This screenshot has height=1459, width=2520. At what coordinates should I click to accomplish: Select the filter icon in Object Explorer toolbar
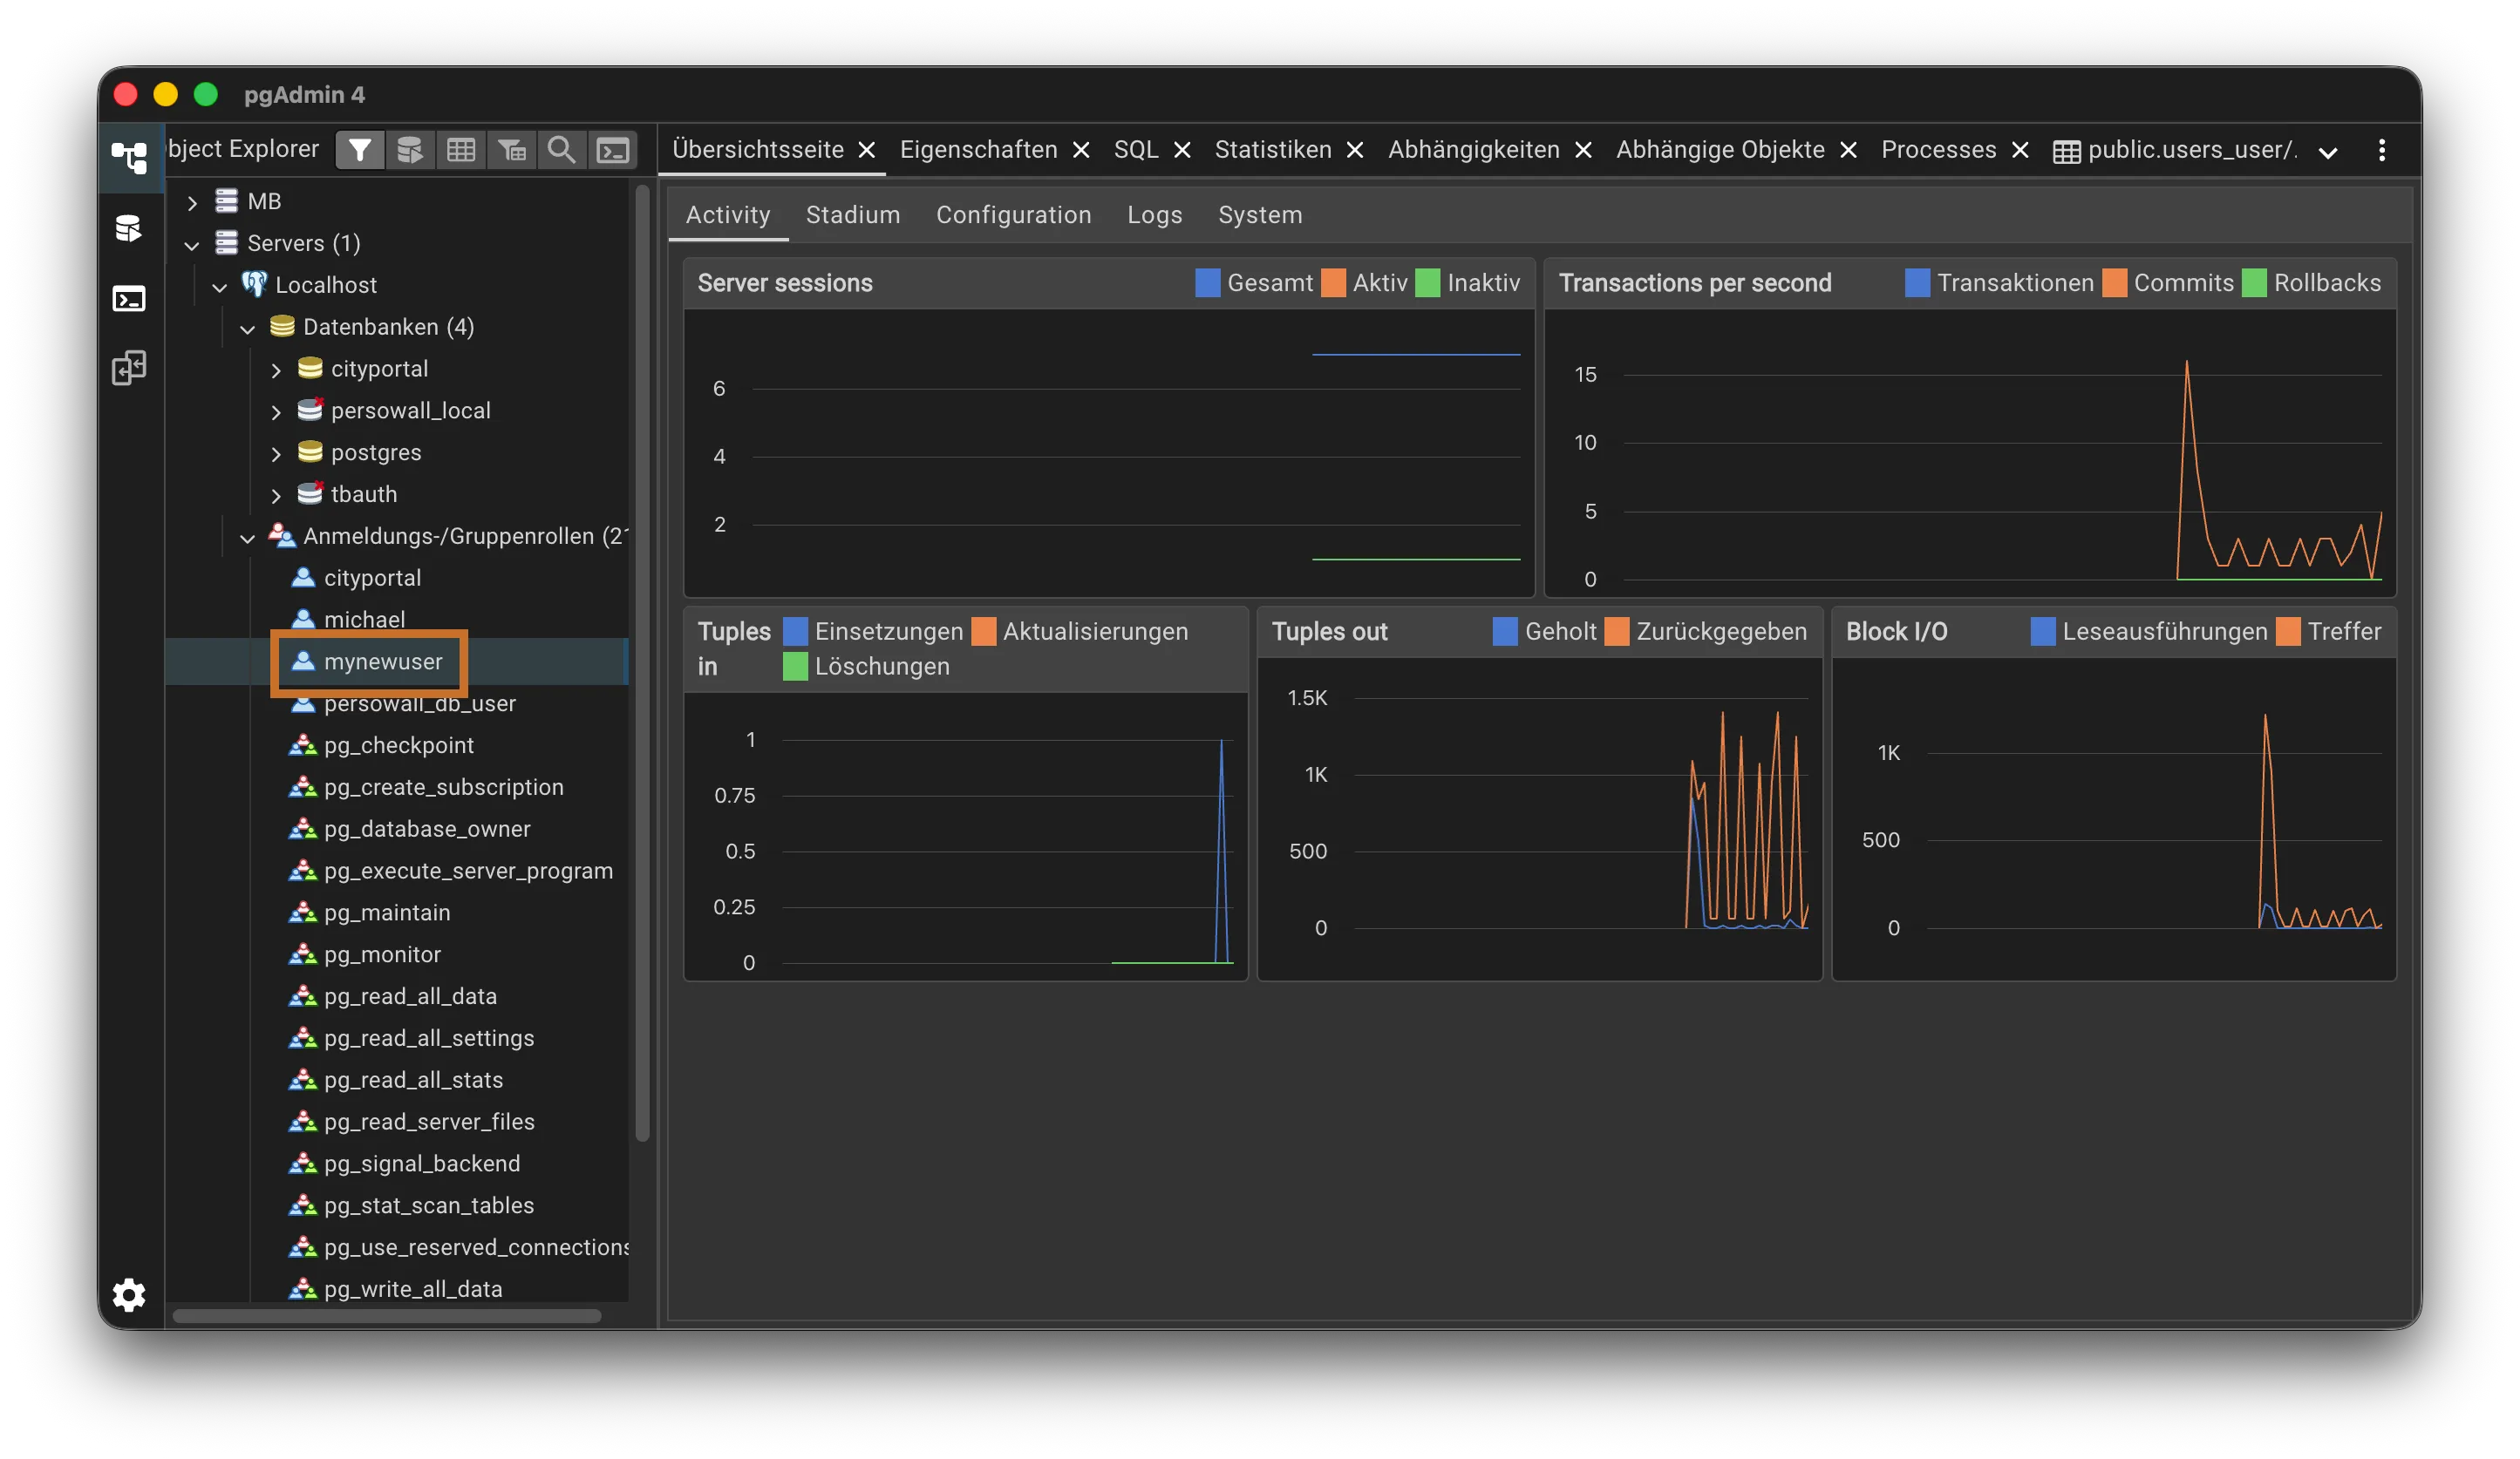point(359,150)
